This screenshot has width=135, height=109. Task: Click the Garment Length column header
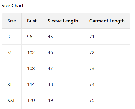[x=107, y=21]
